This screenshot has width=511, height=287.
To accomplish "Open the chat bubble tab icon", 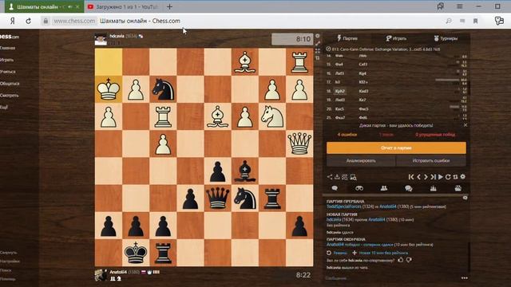I will [x=335, y=188].
